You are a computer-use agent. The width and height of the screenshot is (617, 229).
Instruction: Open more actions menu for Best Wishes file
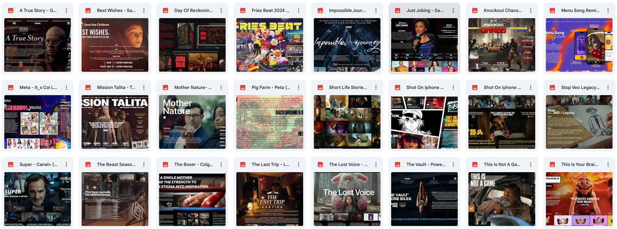(144, 10)
